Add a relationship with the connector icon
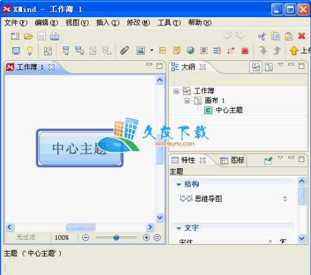 click(231, 50)
